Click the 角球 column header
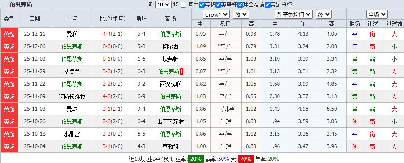404x163 pixels. [142, 18]
